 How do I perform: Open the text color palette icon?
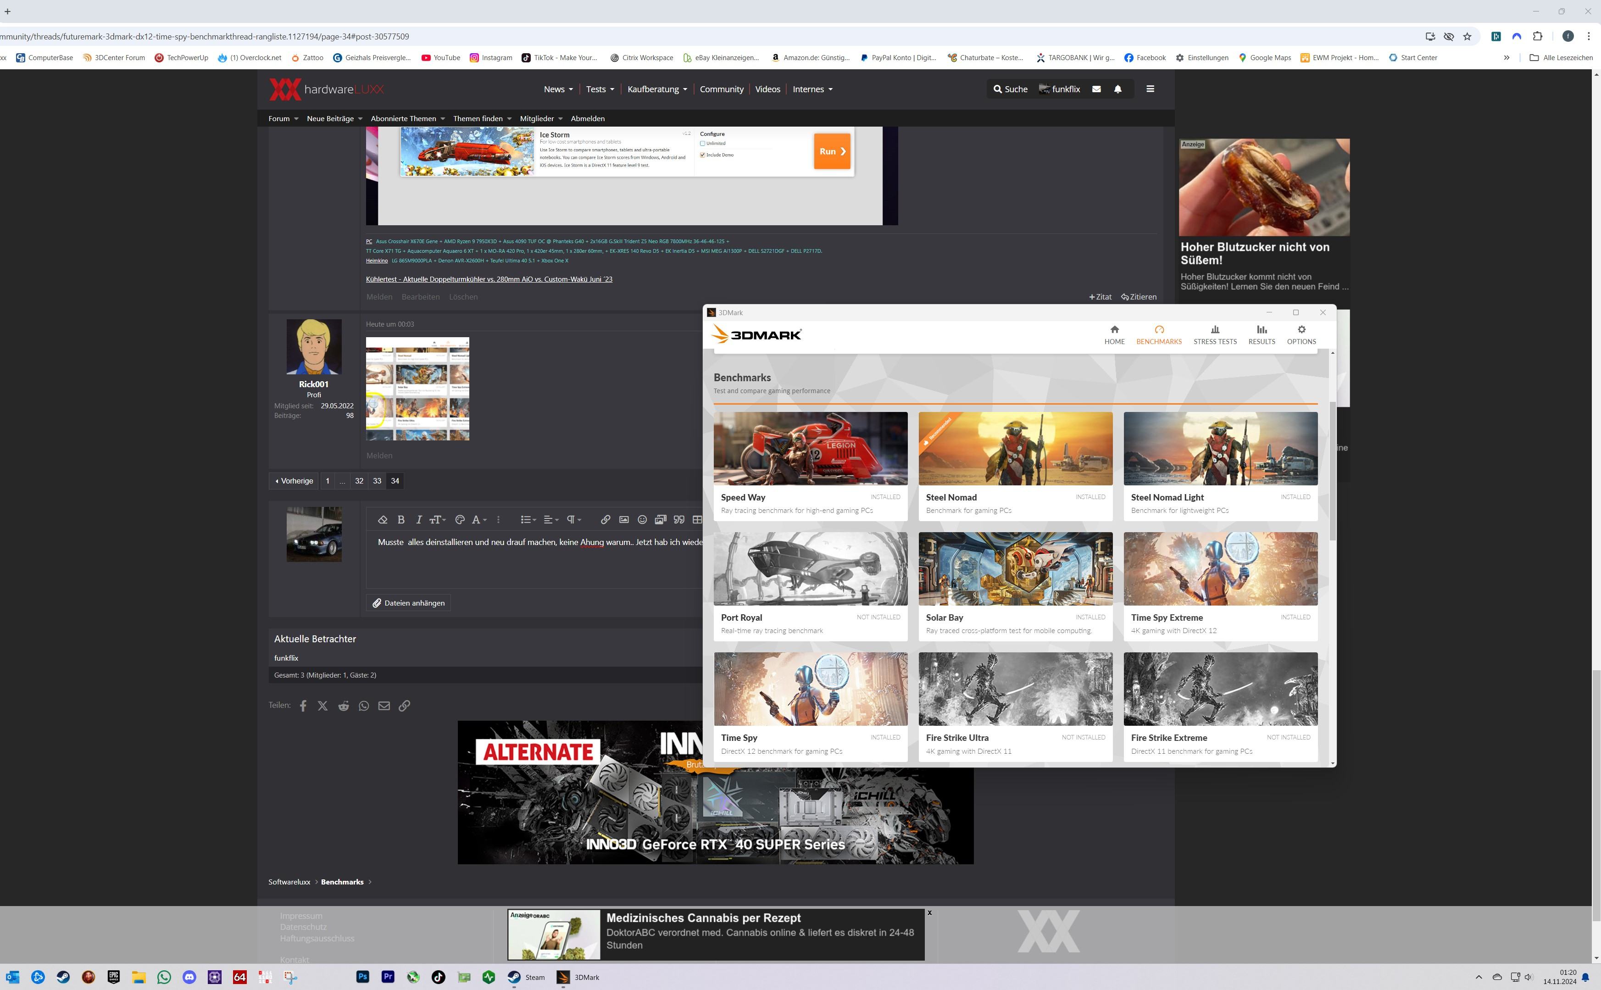coord(460,519)
